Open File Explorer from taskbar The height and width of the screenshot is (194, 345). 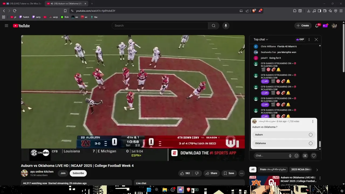pyautogui.click(x=165, y=190)
